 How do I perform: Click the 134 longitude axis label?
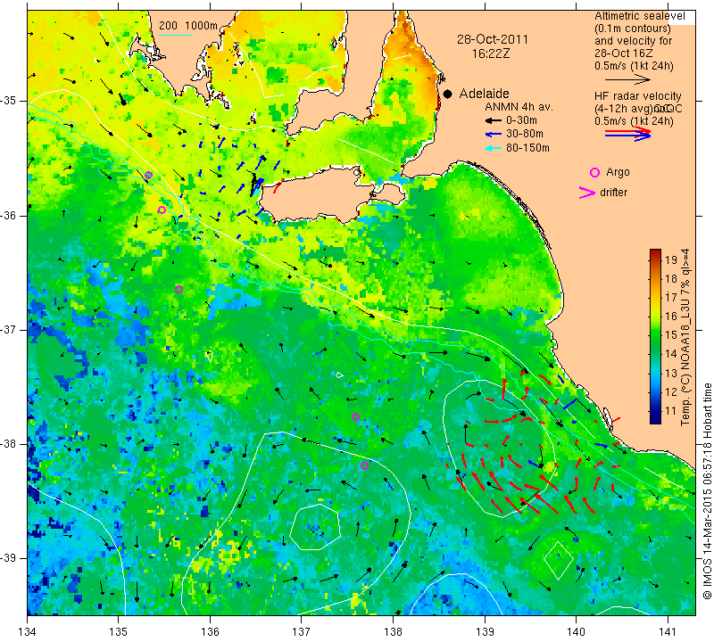click(x=27, y=632)
